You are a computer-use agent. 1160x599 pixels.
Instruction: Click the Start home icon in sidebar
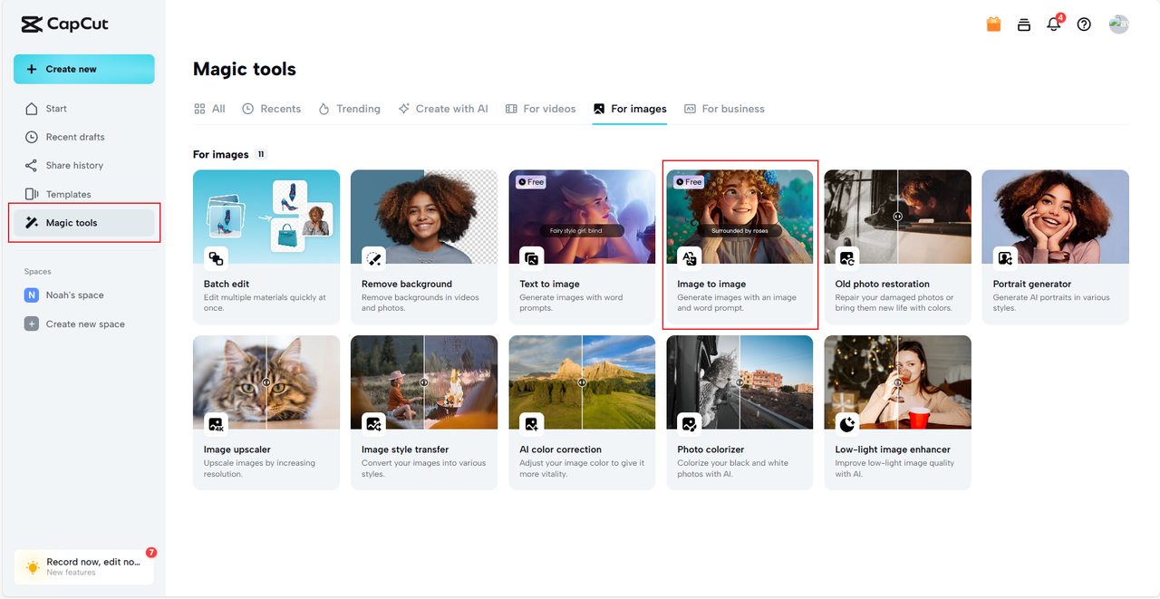click(x=32, y=109)
